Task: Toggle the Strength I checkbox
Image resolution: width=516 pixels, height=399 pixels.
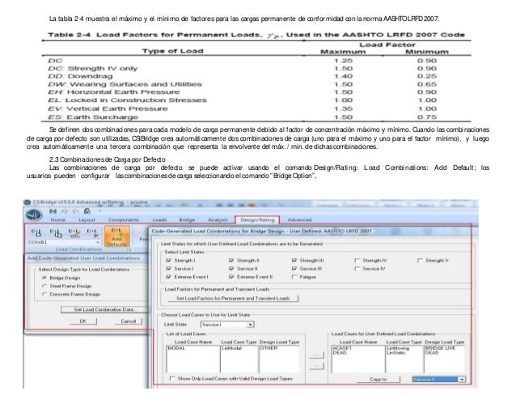Action: coord(169,261)
